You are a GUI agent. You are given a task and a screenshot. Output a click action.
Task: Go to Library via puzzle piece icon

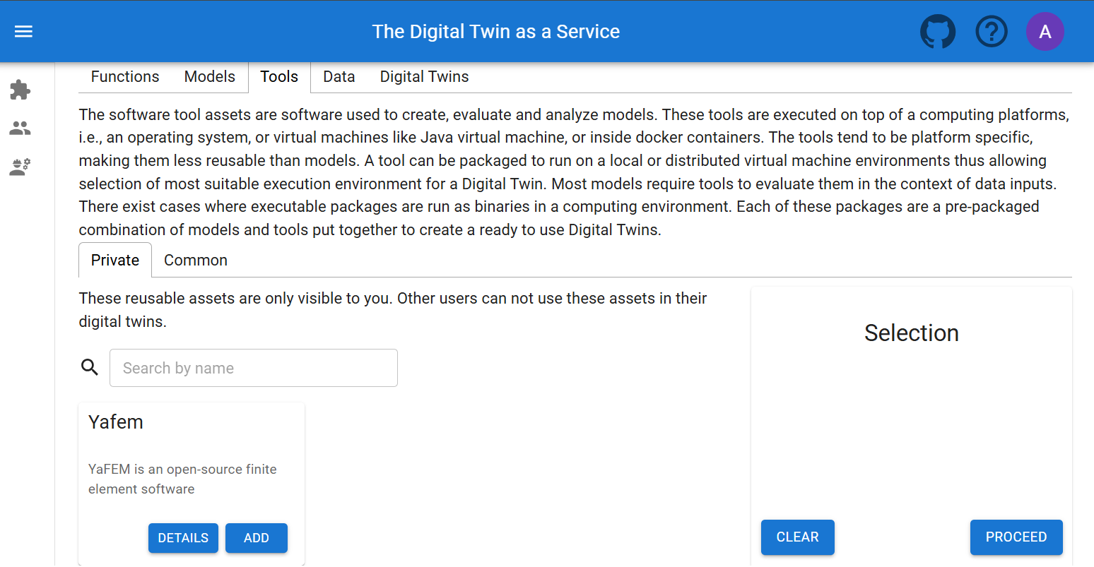[20, 90]
